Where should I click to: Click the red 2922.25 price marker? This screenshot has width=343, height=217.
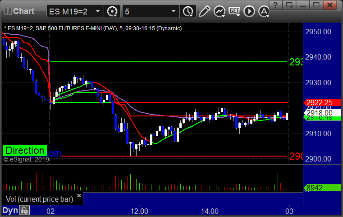coord(322,102)
